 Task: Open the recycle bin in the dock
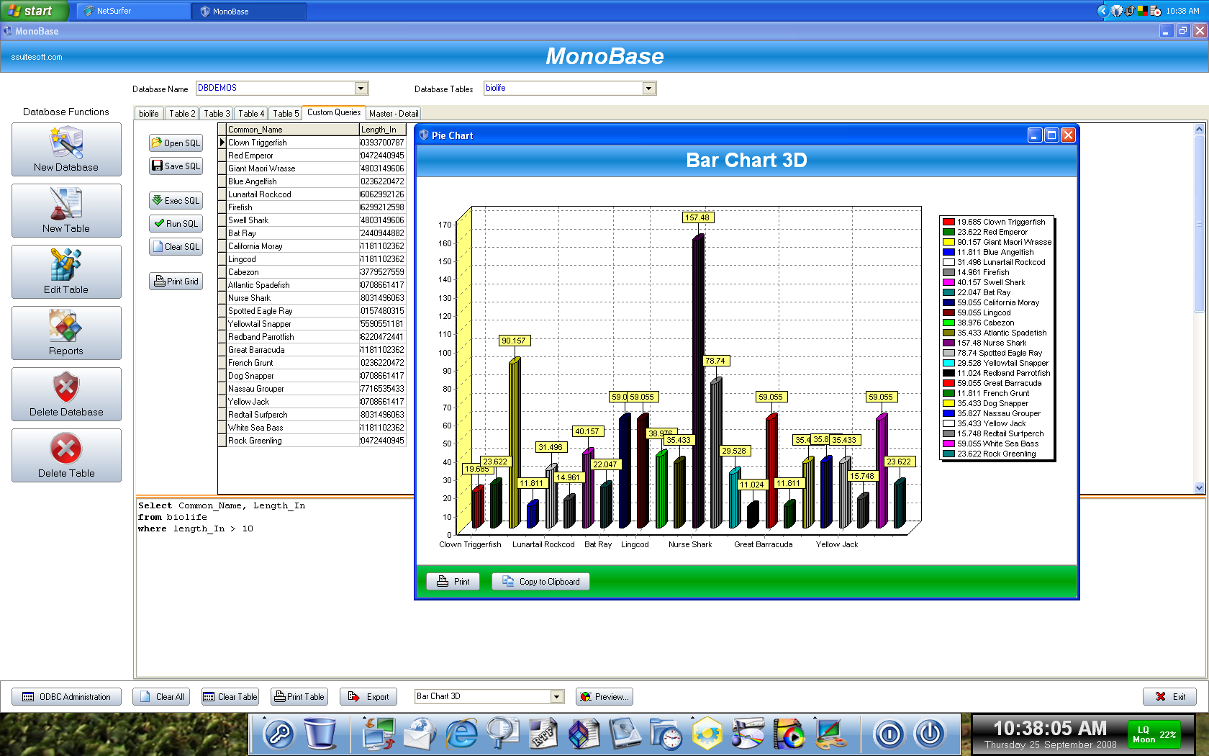pos(320,734)
